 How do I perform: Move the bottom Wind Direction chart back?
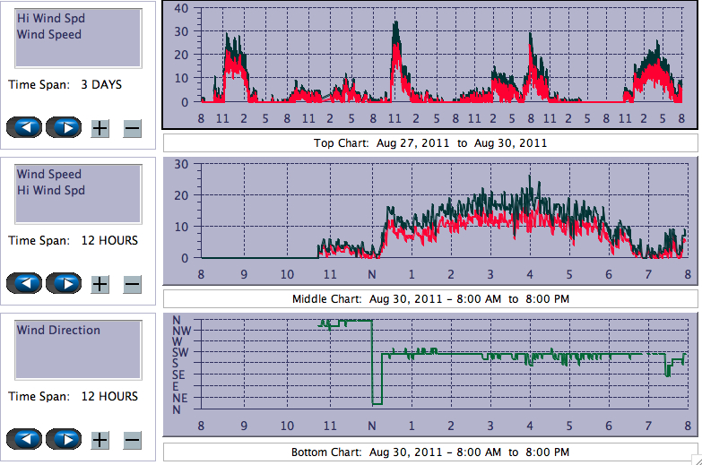pos(24,439)
